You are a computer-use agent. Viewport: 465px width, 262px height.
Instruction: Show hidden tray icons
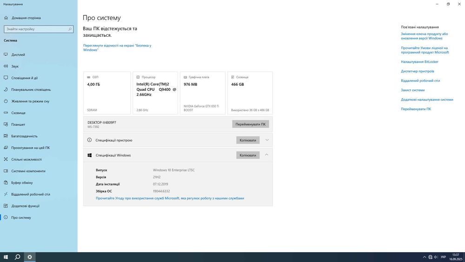click(x=425, y=257)
